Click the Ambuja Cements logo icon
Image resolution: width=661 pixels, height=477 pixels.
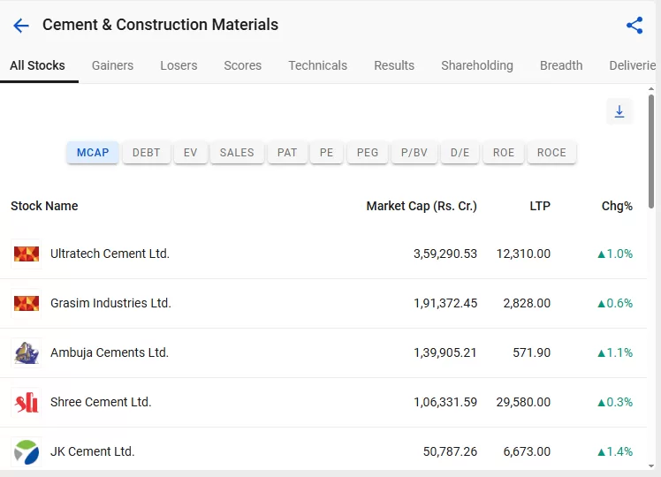click(x=27, y=353)
